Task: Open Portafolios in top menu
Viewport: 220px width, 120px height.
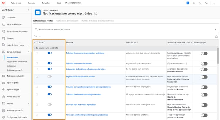Action: tap(46, 3)
